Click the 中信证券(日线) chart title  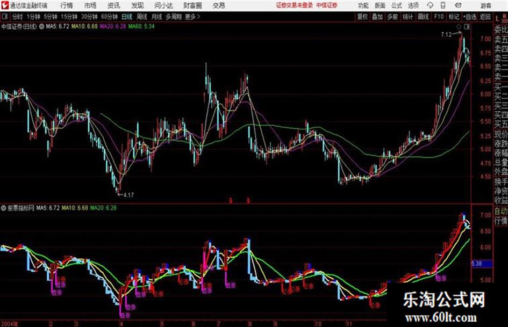[x=19, y=26]
